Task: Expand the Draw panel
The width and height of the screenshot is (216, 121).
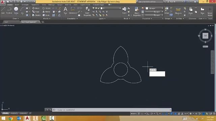Action: 16,18
